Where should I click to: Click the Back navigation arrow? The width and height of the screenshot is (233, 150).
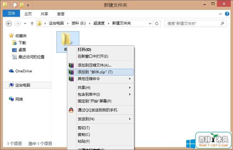coord(9,23)
